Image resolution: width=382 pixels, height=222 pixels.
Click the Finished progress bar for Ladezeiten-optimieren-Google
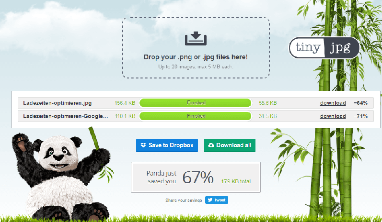[x=196, y=116]
